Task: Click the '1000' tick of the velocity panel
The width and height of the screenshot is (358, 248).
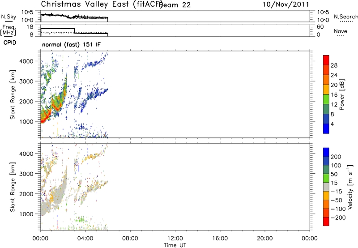Action: tap(26, 214)
